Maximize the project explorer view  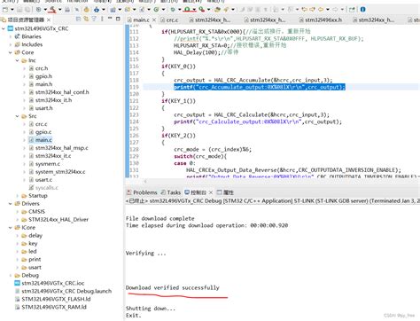click(118, 19)
